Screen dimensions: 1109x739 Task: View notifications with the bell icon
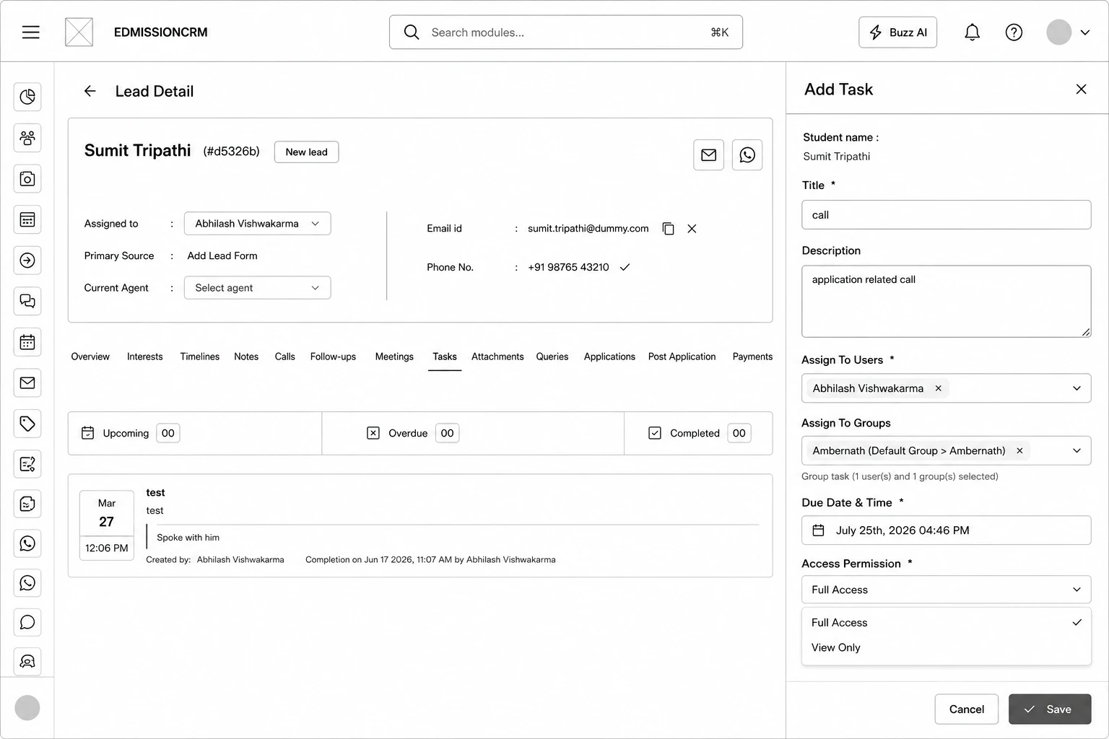[973, 32]
